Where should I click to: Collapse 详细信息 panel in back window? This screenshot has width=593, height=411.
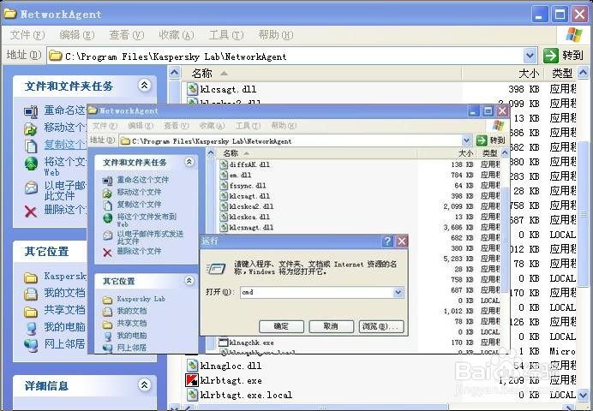(144, 385)
